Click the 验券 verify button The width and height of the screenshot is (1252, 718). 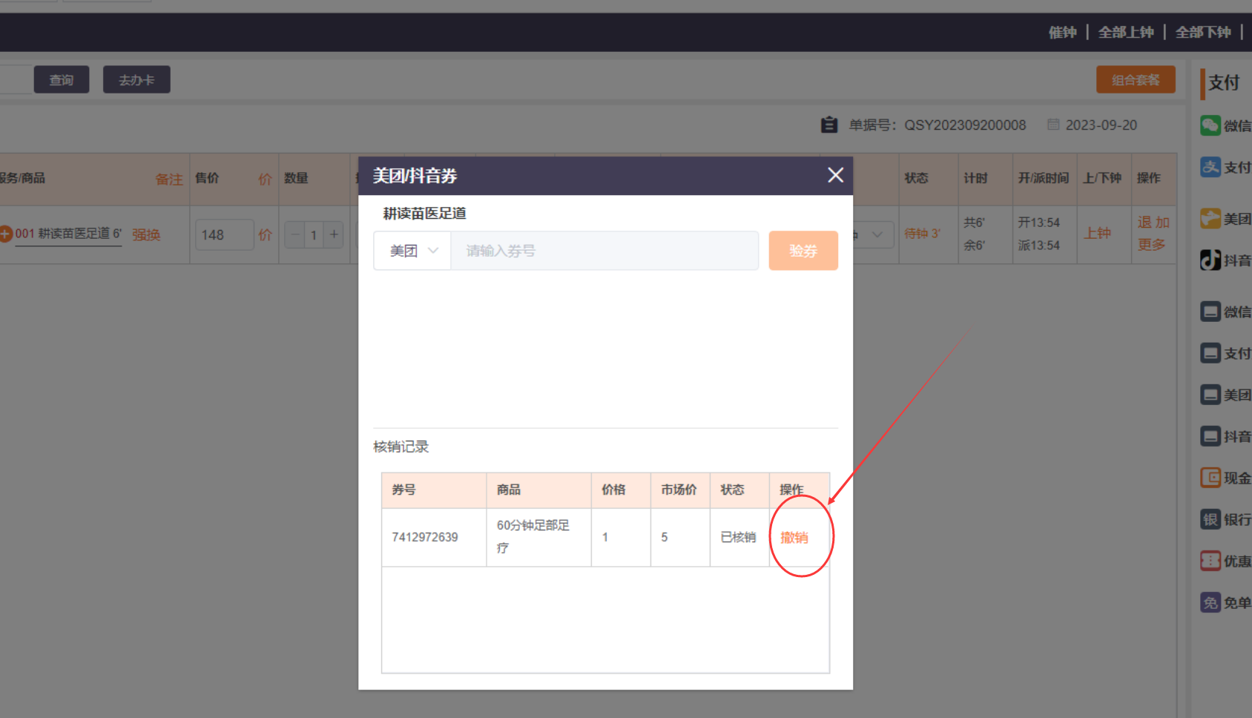(803, 251)
